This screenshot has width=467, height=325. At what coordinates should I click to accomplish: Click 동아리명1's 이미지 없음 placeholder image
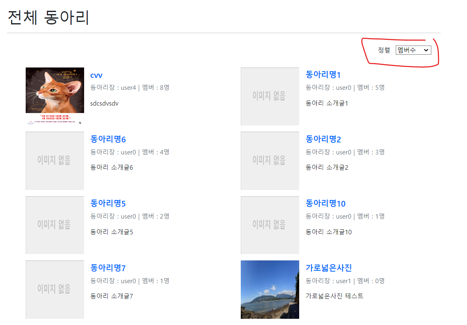270,96
